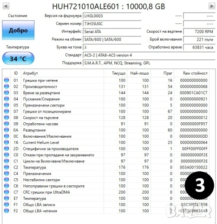Screen dimensions: 217x224
Task: Click status icon for Нестабилни сектори
Action: [x=7, y=180]
